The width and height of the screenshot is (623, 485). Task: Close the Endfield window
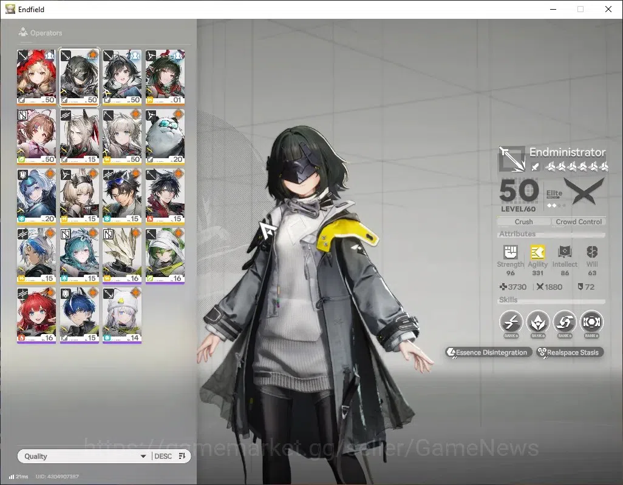point(608,9)
